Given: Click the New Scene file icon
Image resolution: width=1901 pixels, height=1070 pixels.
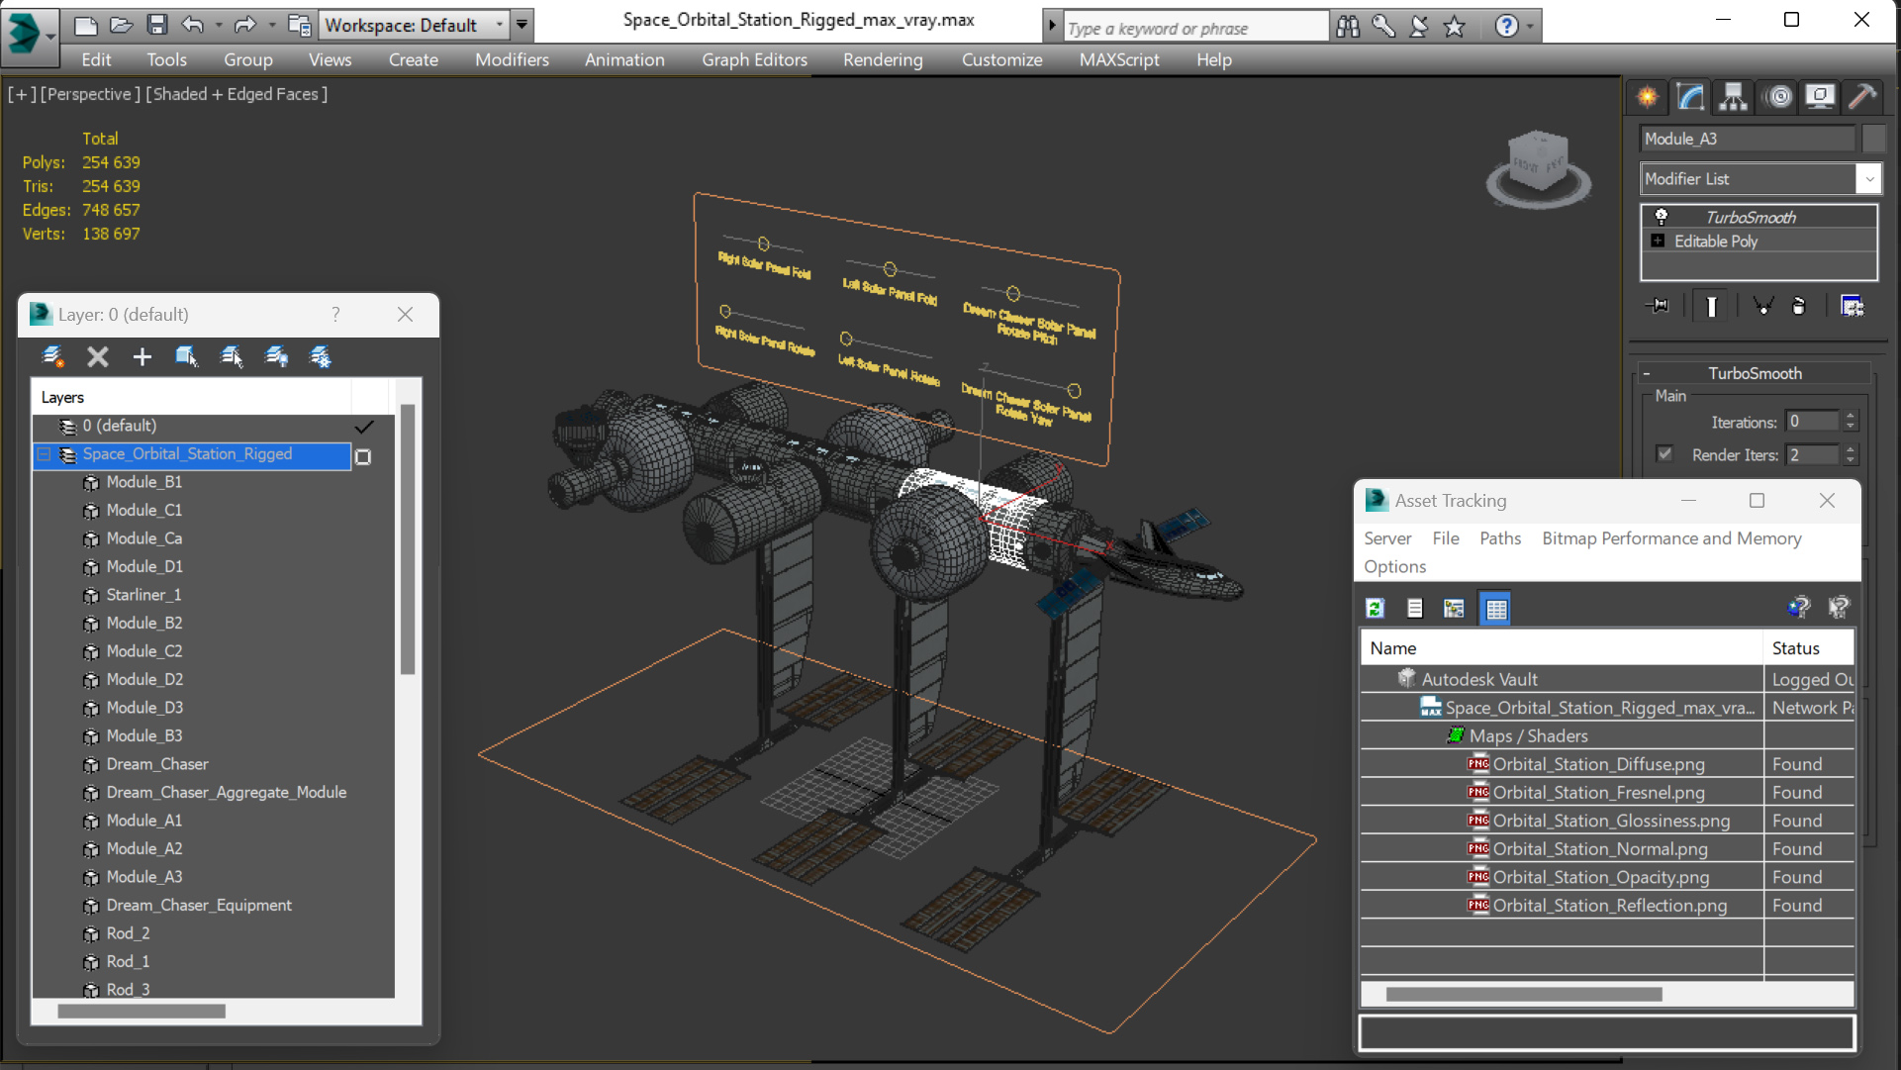Looking at the screenshot, I should pyautogui.click(x=85, y=25).
